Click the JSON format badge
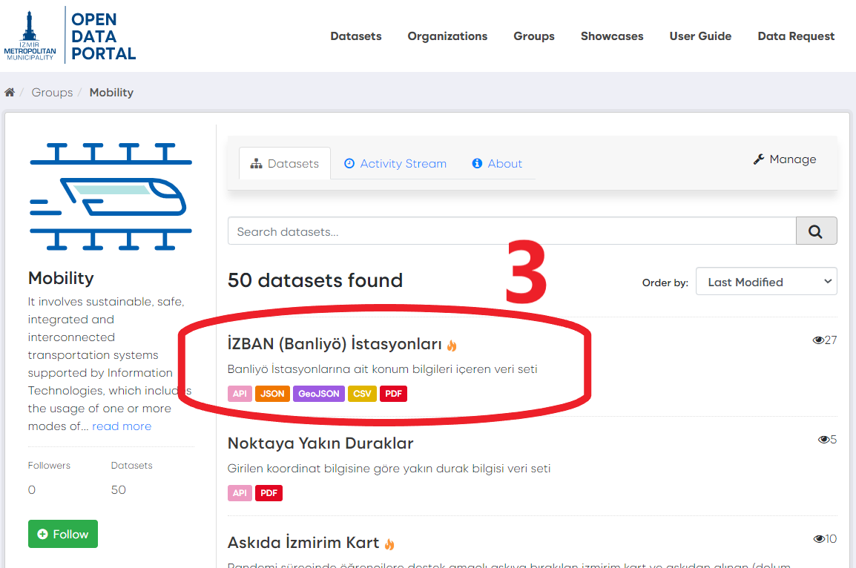Viewport: 856px width, 568px height. click(272, 394)
